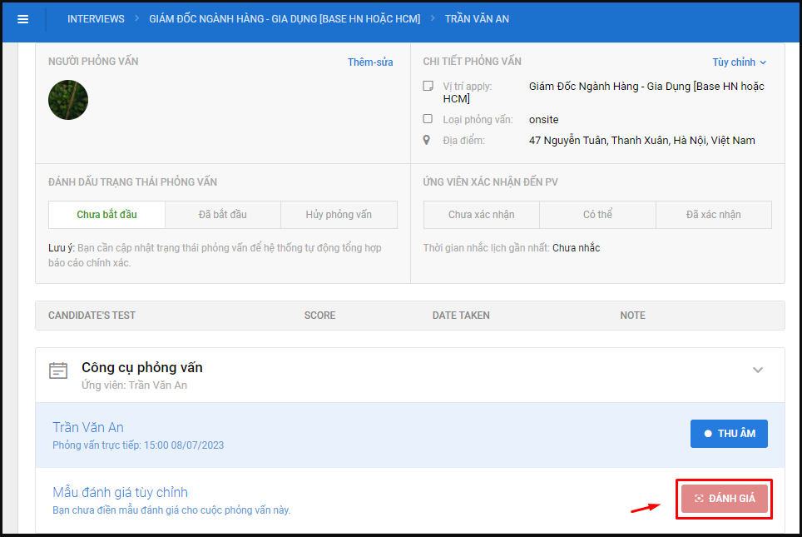Click the Địa điểm location pin icon

(427, 140)
